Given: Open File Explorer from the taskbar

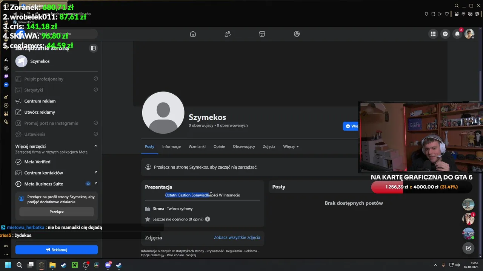Looking at the screenshot, I should pyautogui.click(x=52, y=265).
